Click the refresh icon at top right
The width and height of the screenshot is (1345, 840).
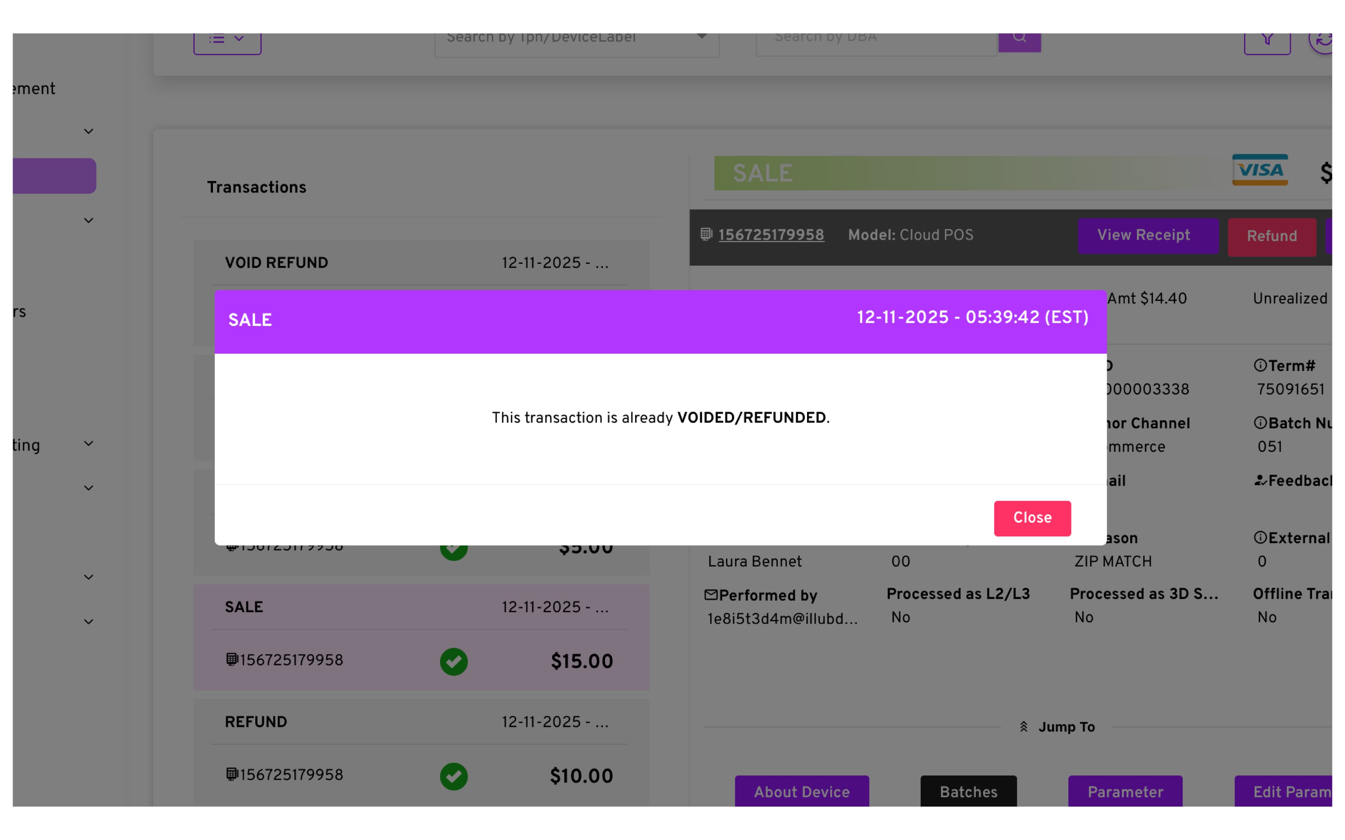pos(1323,40)
